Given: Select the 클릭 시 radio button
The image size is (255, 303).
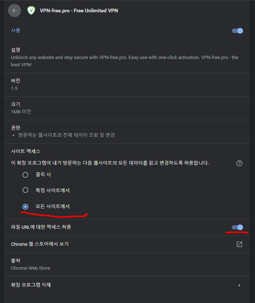Looking at the screenshot, I should pyautogui.click(x=25, y=175).
